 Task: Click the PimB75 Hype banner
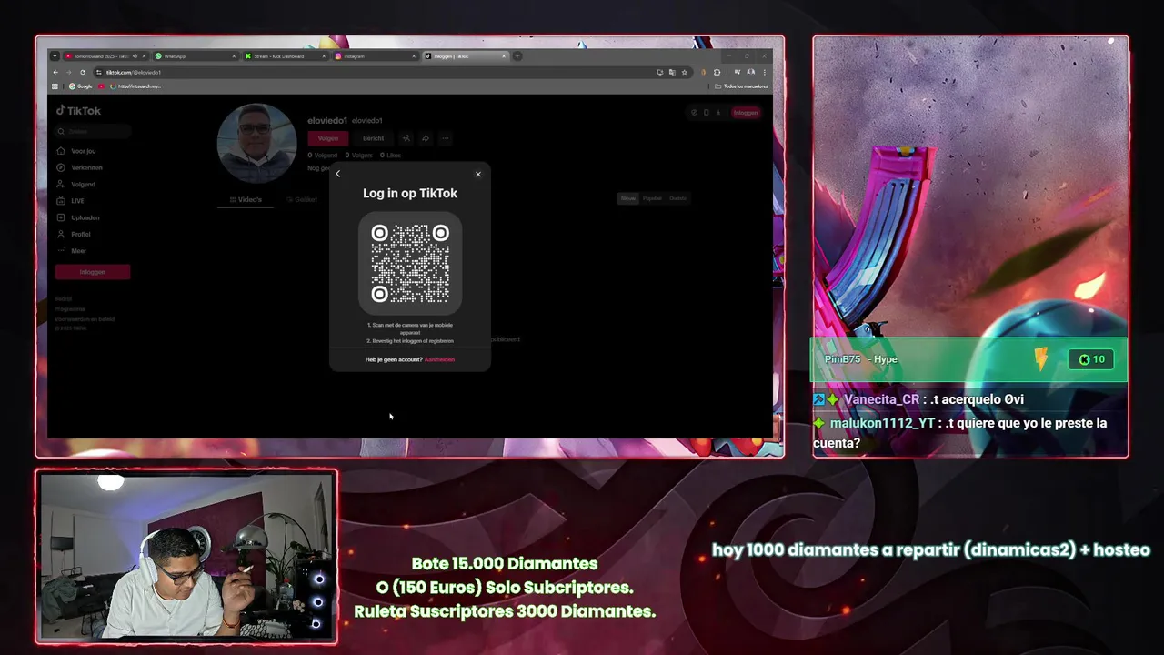tap(969, 359)
